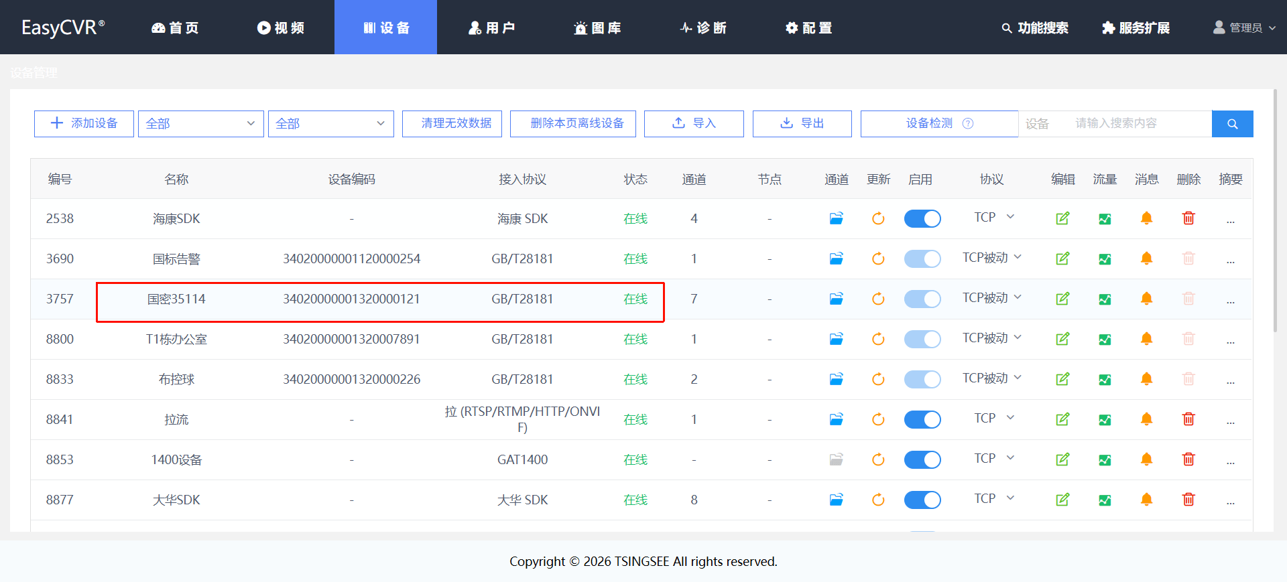Refresh the 国标告警 device row
Screen dimensions: 1287x582
[878, 259]
